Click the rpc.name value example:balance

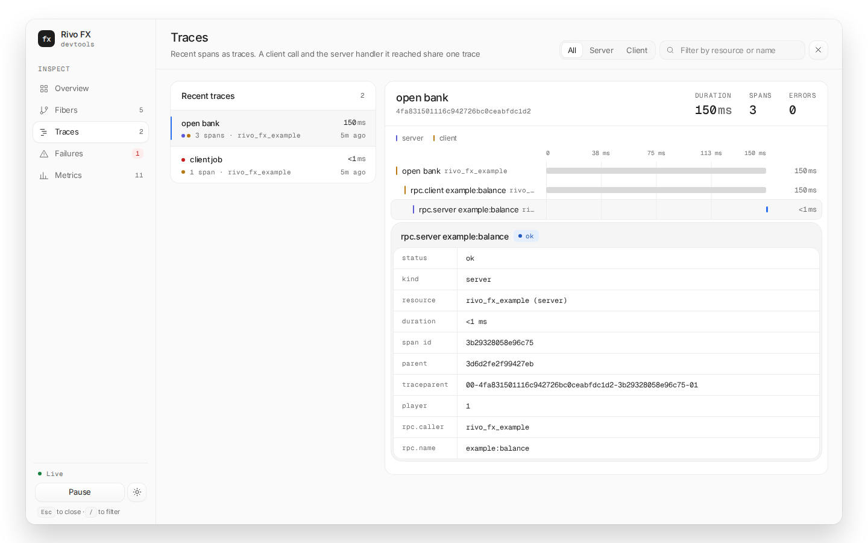(497, 448)
